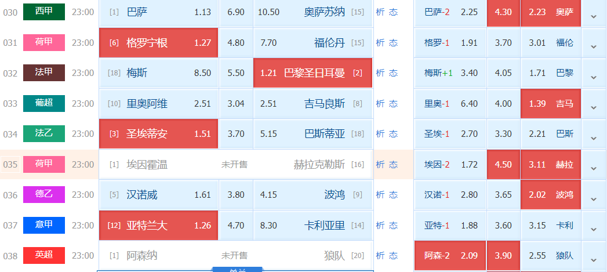The image size is (607, 272).
Task: Select handicap 里奥-1 odds 6.40
Action: pyautogui.click(x=450, y=103)
